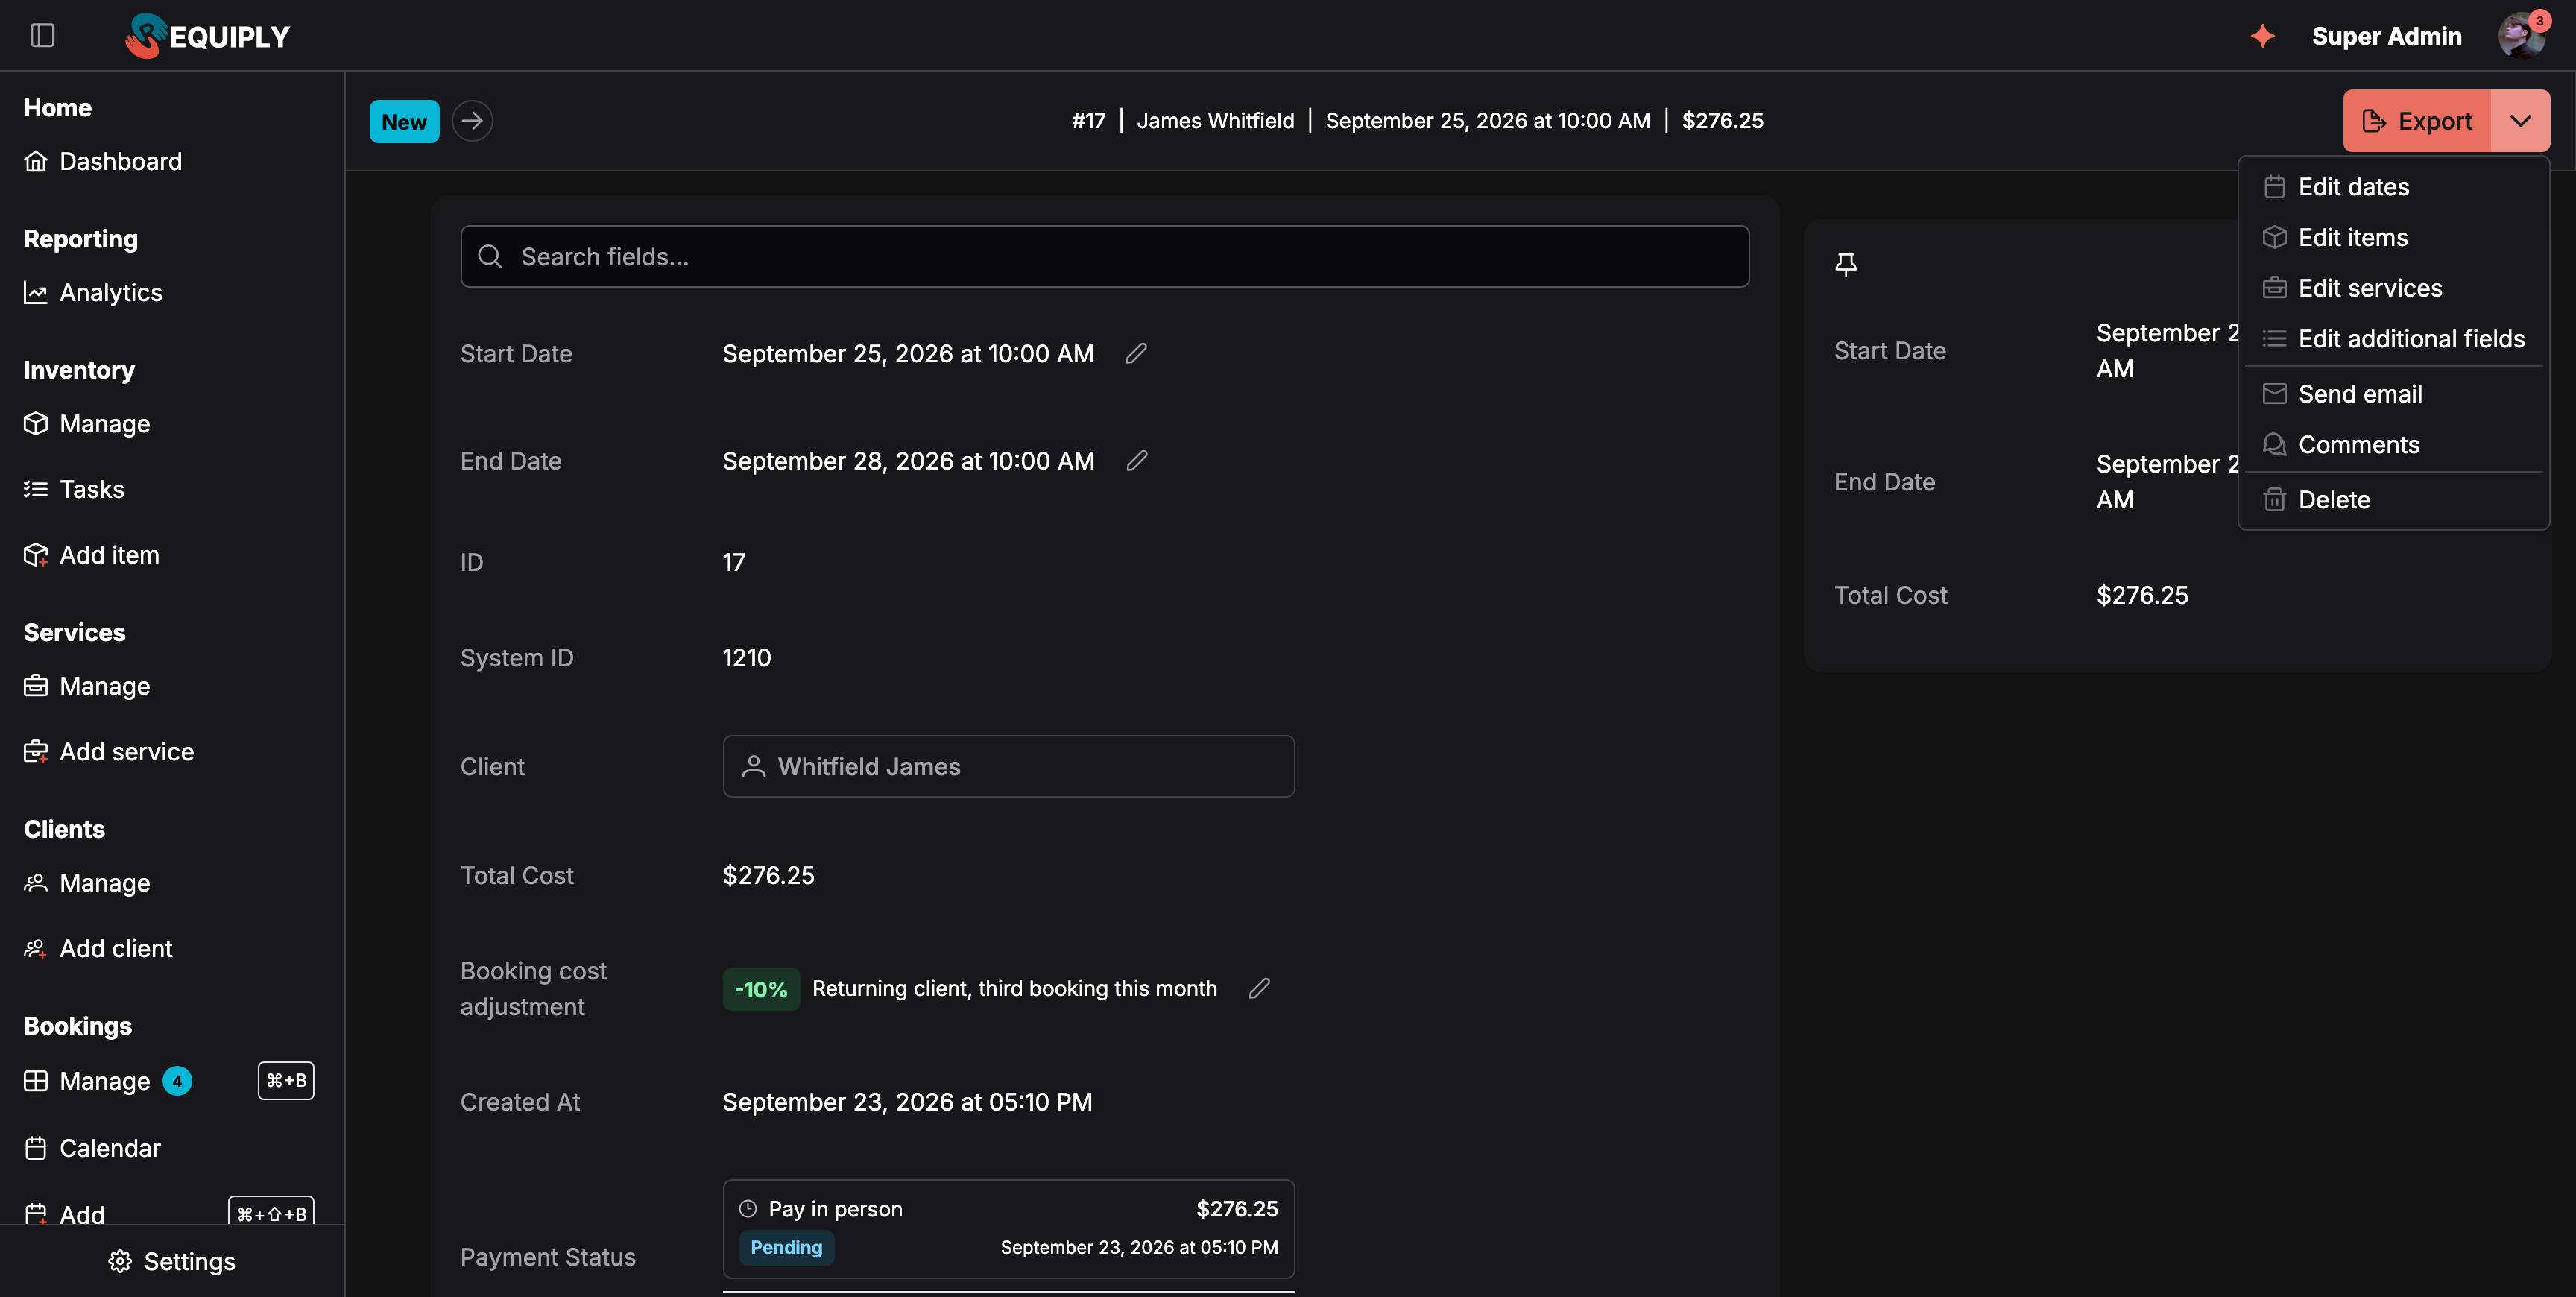Focus the Search fields input

click(1104, 257)
